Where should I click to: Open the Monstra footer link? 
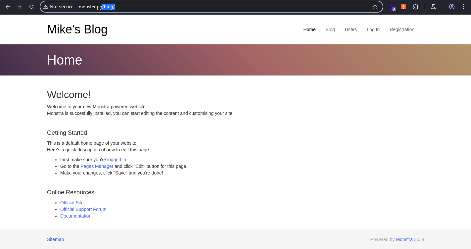coord(404,239)
